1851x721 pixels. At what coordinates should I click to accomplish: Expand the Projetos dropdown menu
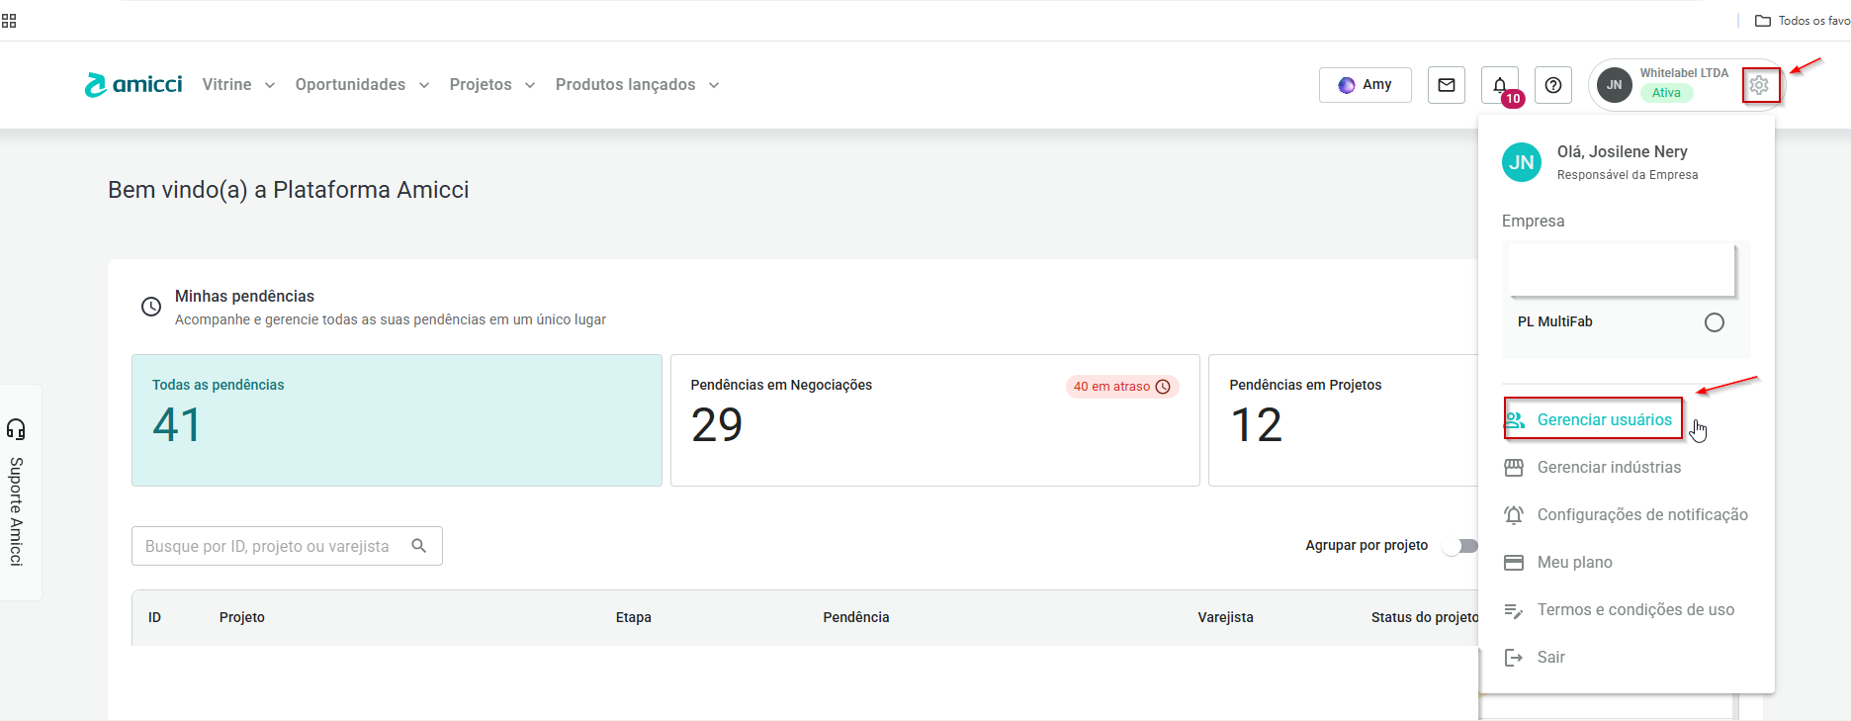pos(491,85)
